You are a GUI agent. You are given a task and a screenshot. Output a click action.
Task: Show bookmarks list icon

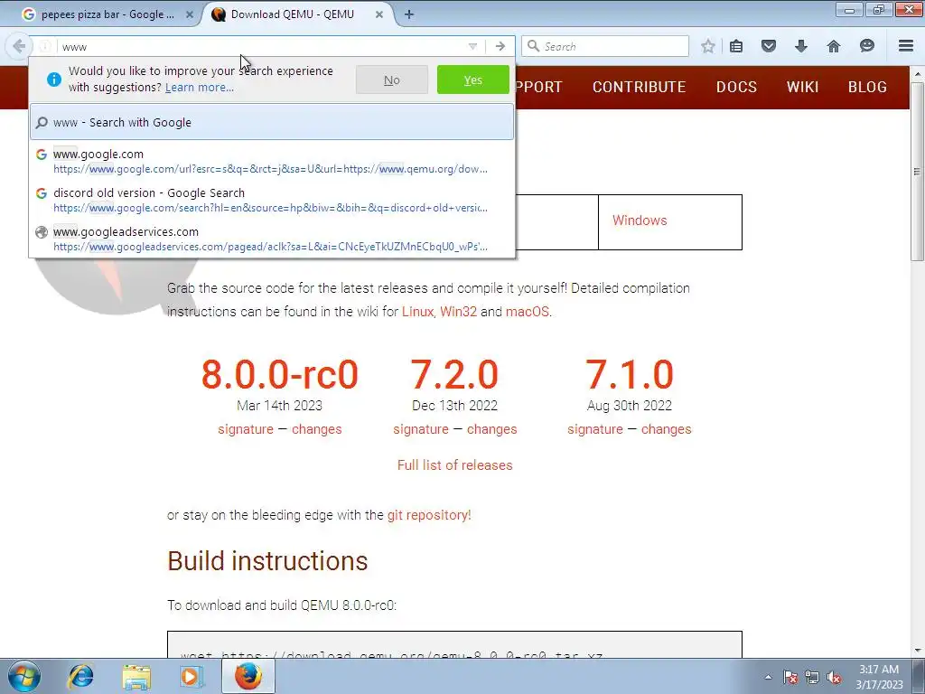pos(736,46)
